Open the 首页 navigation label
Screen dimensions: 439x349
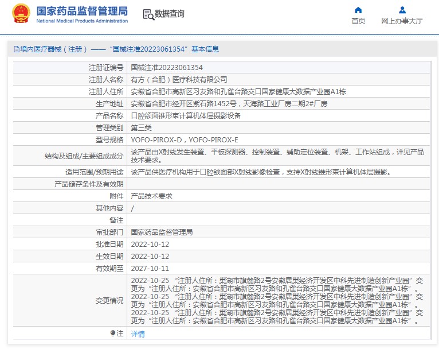point(358,21)
